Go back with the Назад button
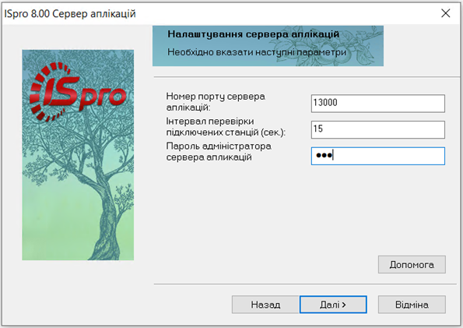The image size is (463, 328). click(265, 305)
